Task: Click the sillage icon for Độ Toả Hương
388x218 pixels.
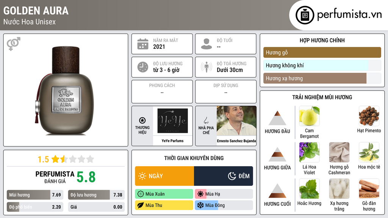Action: [207, 67]
